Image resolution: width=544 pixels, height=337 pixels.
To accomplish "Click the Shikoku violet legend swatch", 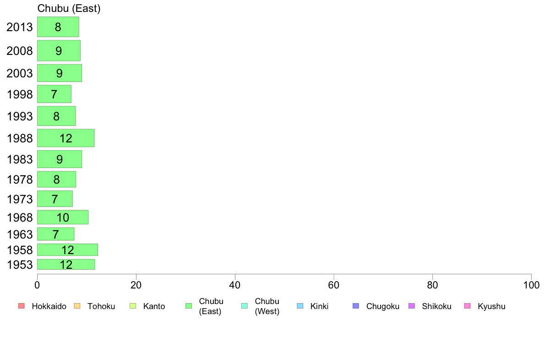I will [412, 306].
